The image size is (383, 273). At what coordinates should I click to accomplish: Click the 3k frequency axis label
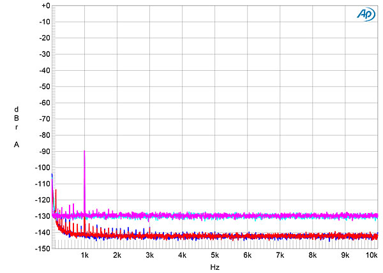[x=150, y=255]
